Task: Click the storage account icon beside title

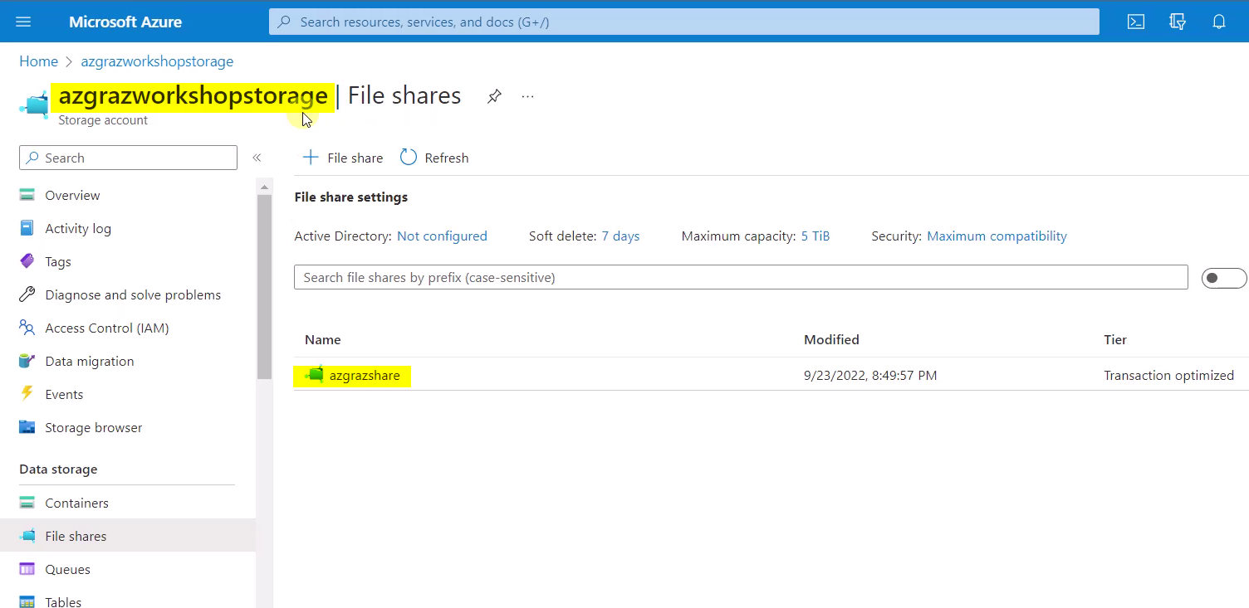Action: coord(34,105)
